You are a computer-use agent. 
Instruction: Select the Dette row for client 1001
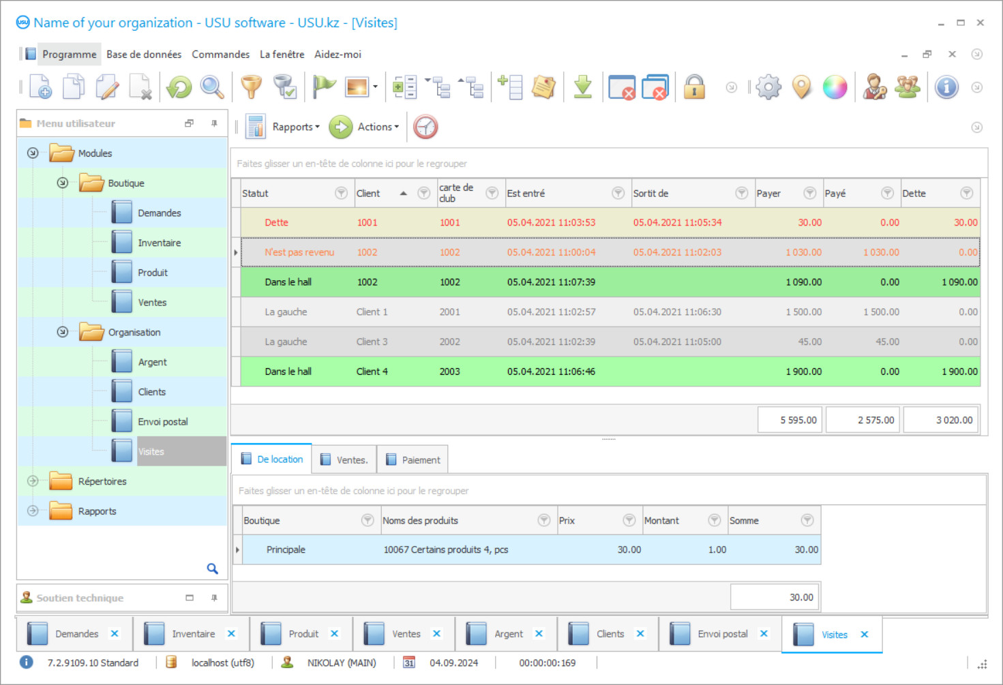[x=610, y=222]
